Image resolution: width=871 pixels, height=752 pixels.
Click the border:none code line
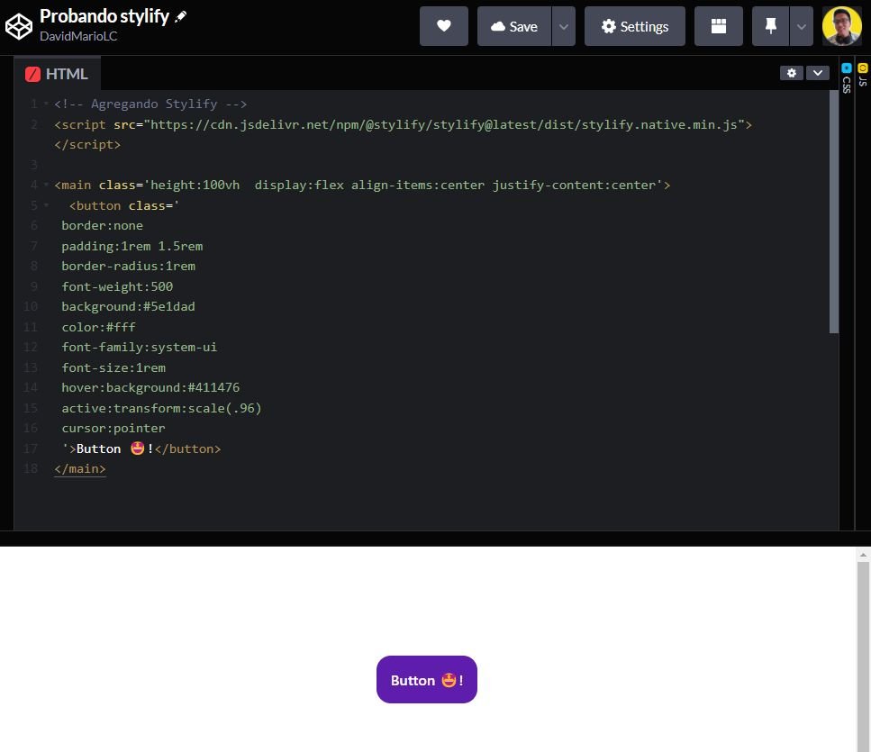click(102, 225)
